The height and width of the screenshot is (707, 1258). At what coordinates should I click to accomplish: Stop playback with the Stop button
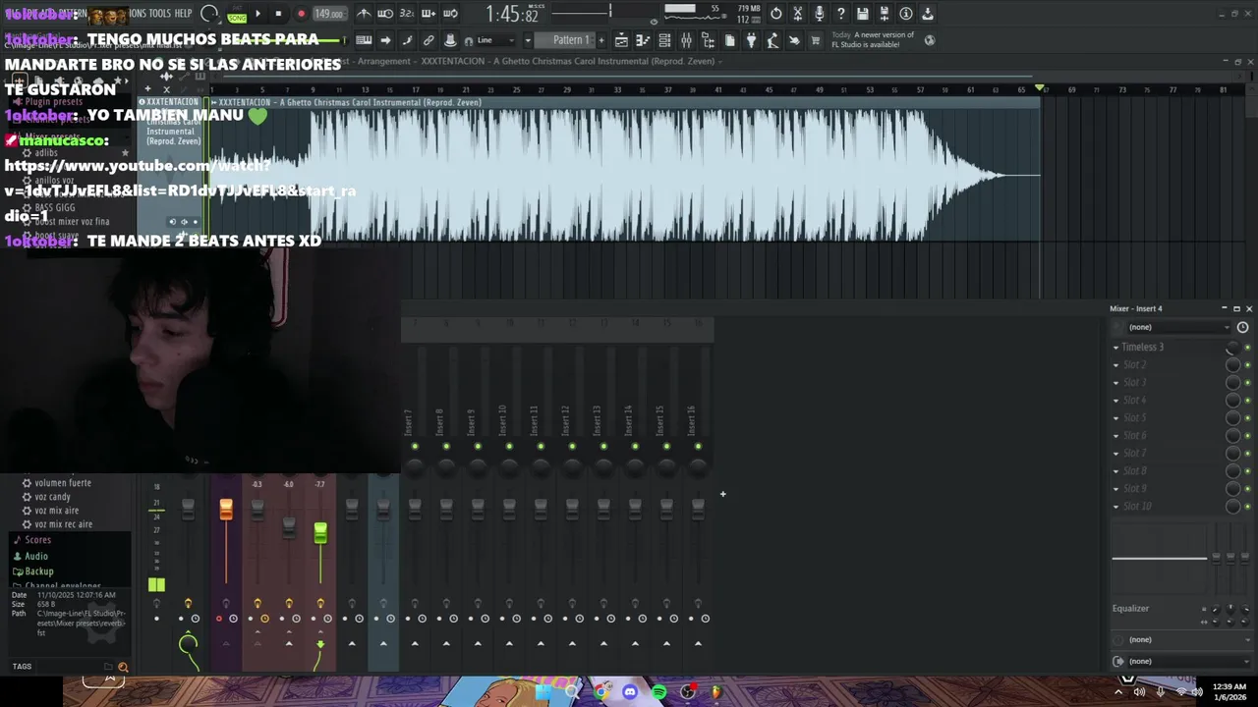(x=278, y=14)
